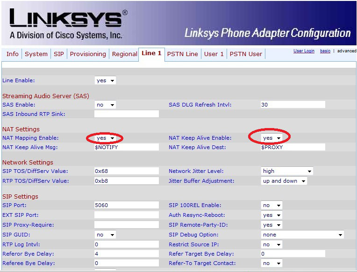Screen dimensions: 357x272
Task: Click the SIP Port field
Action: pyautogui.click(x=127, y=205)
